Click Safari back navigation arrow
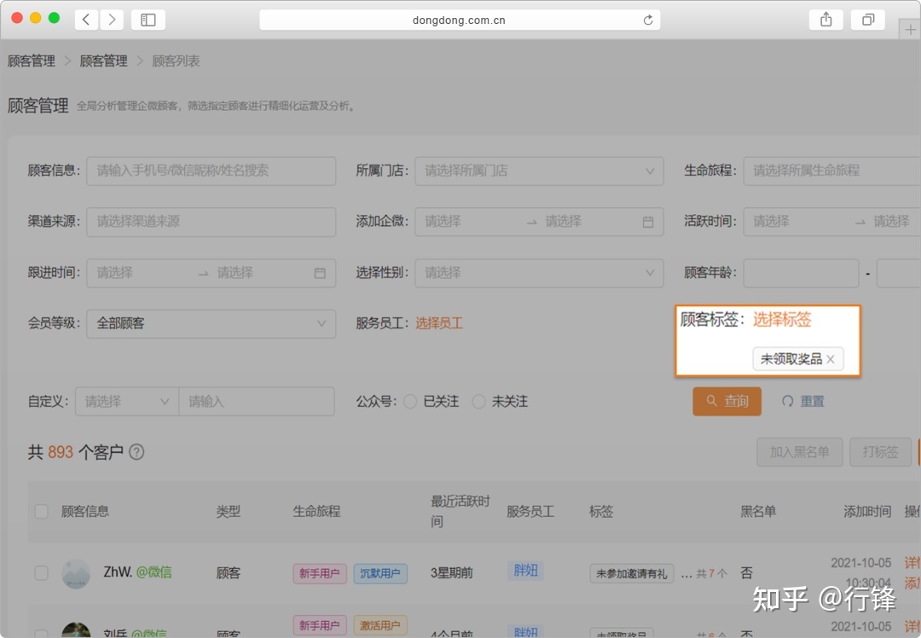Image resolution: width=921 pixels, height=638 pixels. click(86, 20)
